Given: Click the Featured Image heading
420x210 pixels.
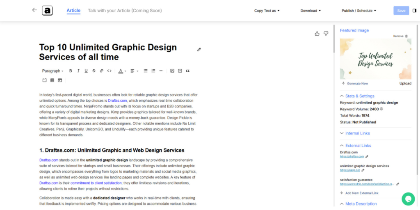Looking at the screenshot, I should point(354,30).
